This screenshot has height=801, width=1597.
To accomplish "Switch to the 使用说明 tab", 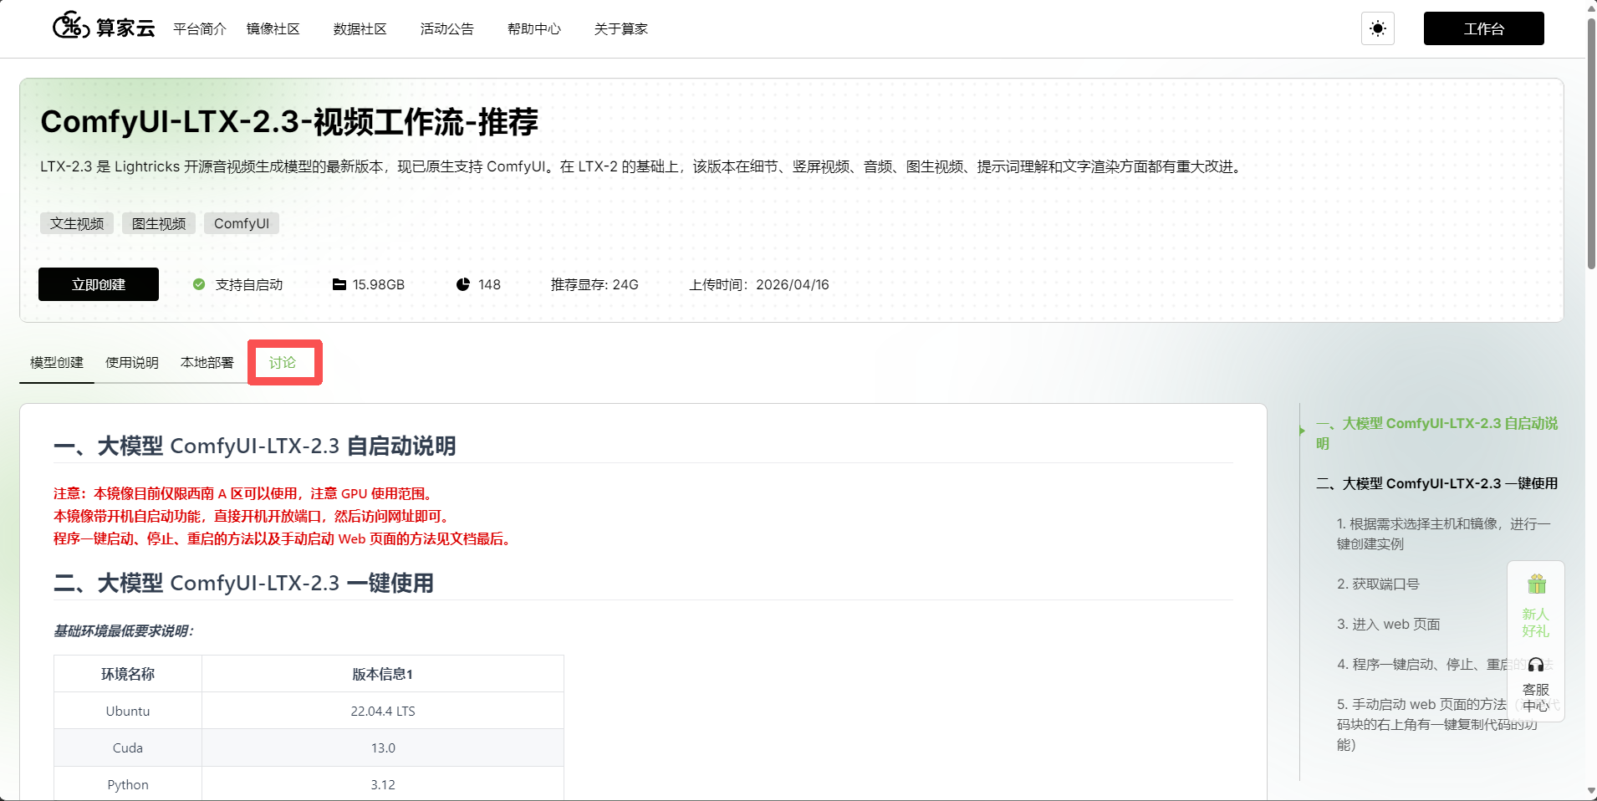I will [x=132, y=362].
